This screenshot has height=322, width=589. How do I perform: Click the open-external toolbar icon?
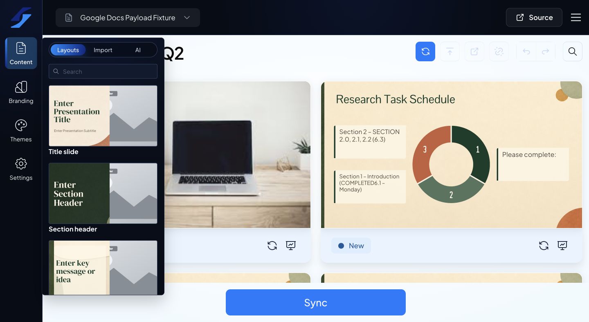pyautogui.click(x=474, y=51)
